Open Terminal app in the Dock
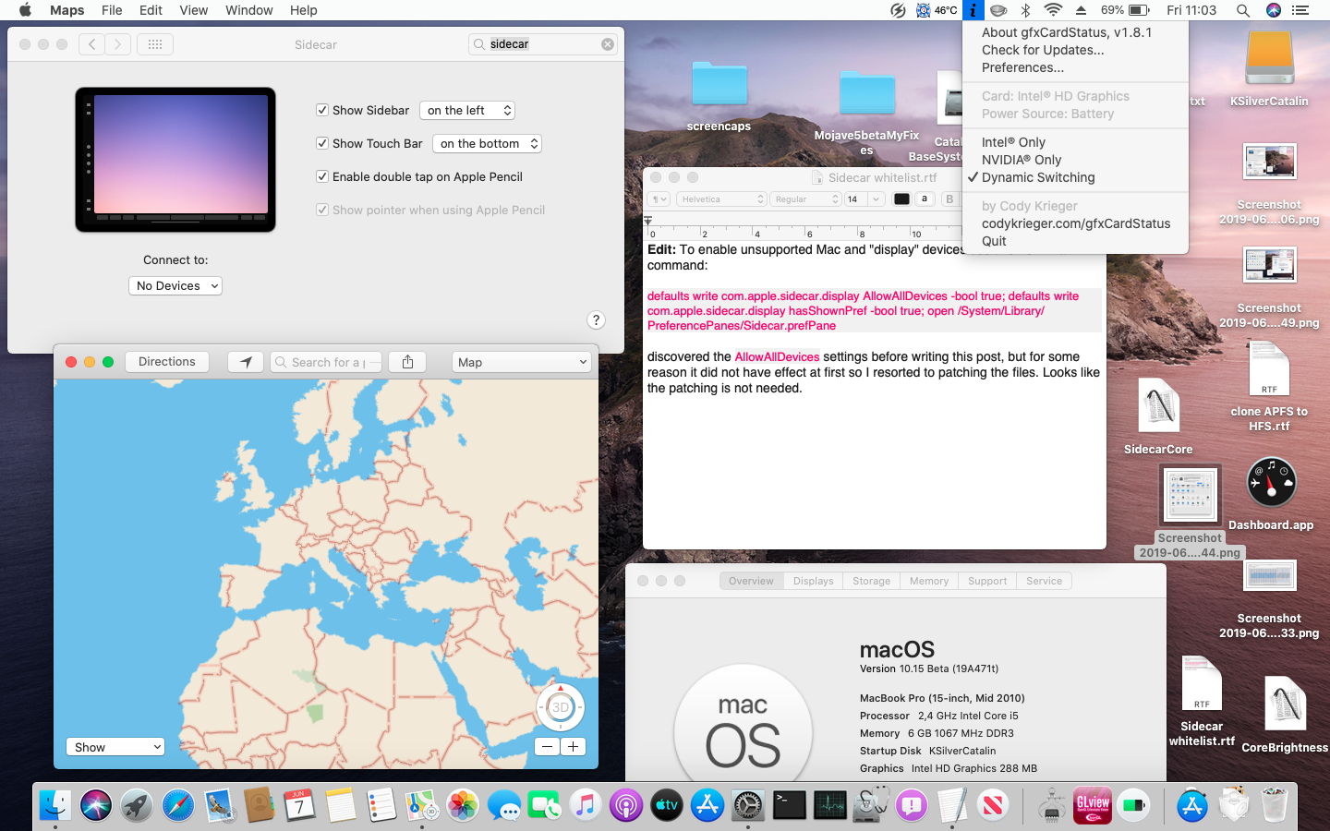Image resolution: width=1330 pixels, height=831 pixels. click(789, 805)
